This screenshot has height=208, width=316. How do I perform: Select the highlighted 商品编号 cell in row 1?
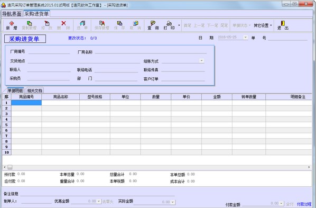click(26, 103)
